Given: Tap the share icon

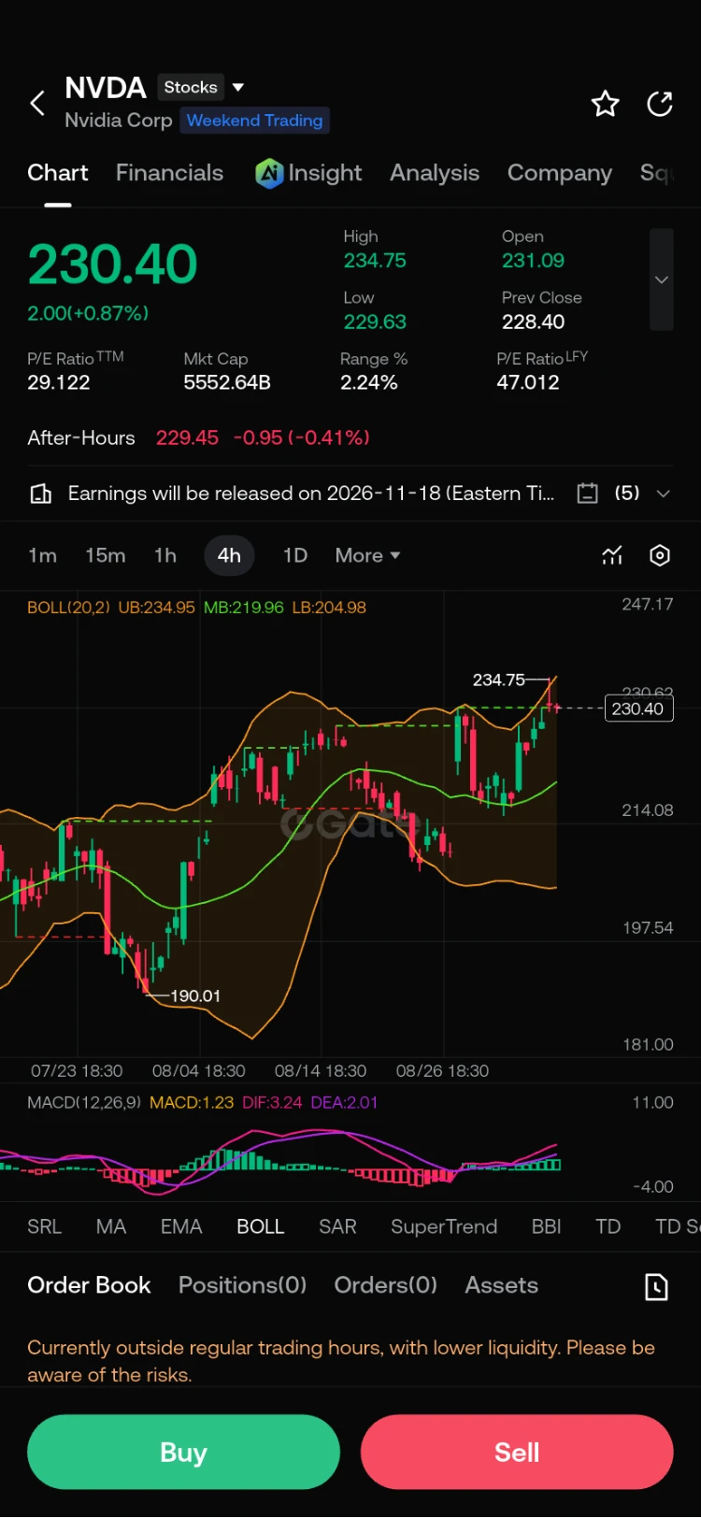Looking at the screenshot, I should click(x=660, y=104).
